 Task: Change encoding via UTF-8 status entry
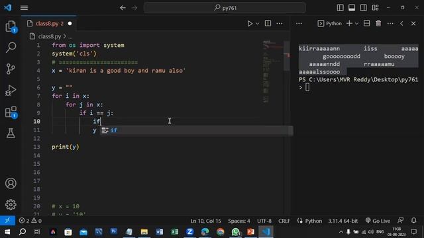(x=264, y=221)
